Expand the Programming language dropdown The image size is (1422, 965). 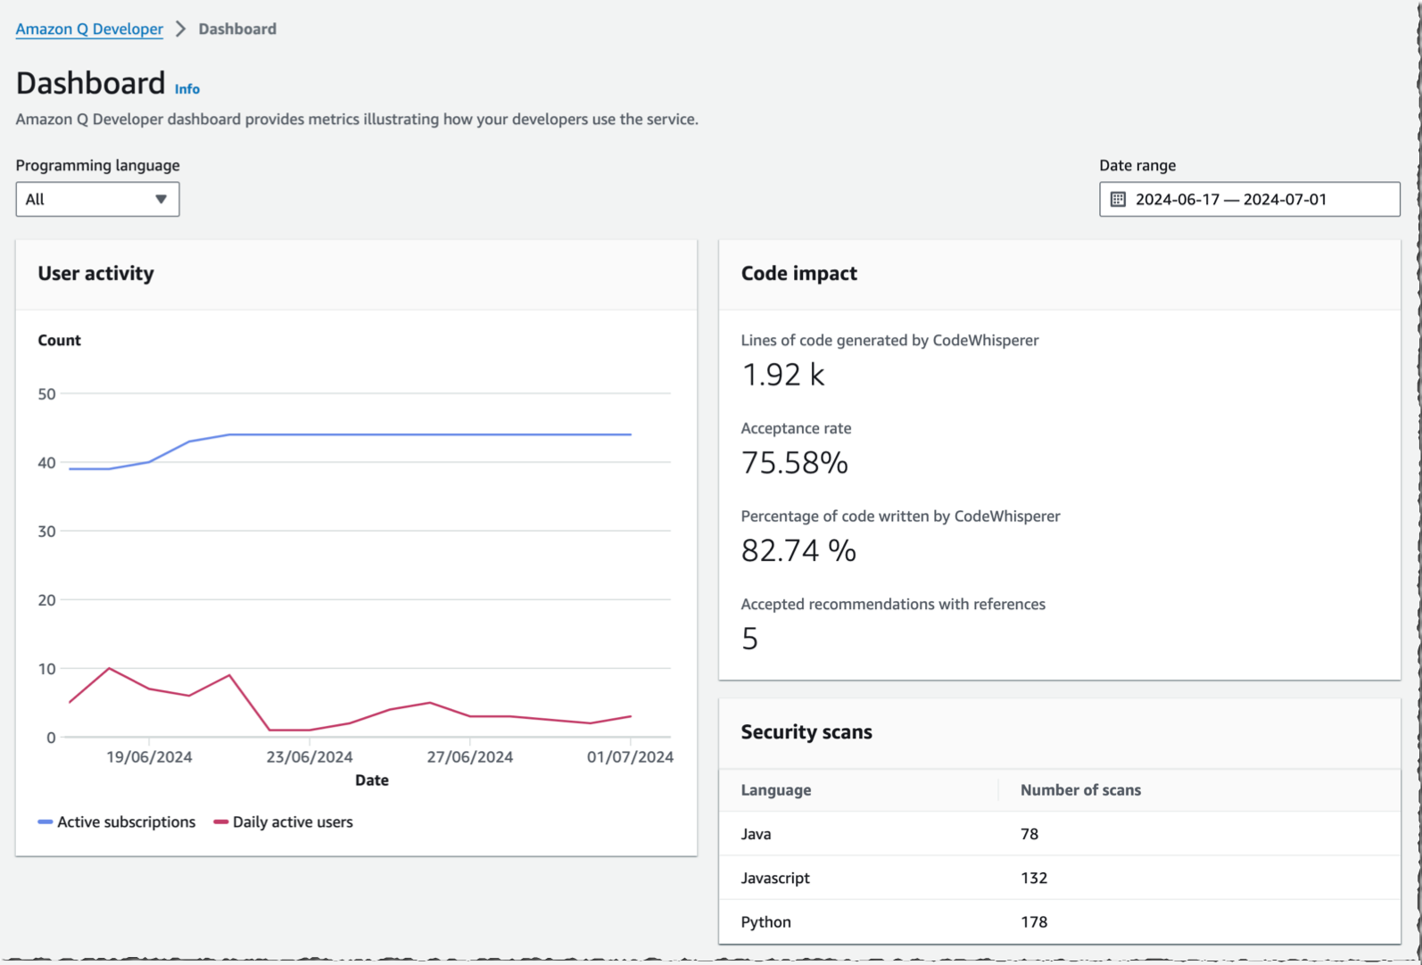click(97, 199)
